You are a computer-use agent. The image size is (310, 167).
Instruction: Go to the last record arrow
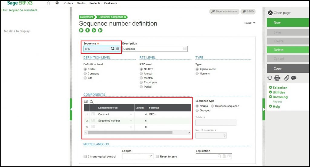[x=100, y=30]
